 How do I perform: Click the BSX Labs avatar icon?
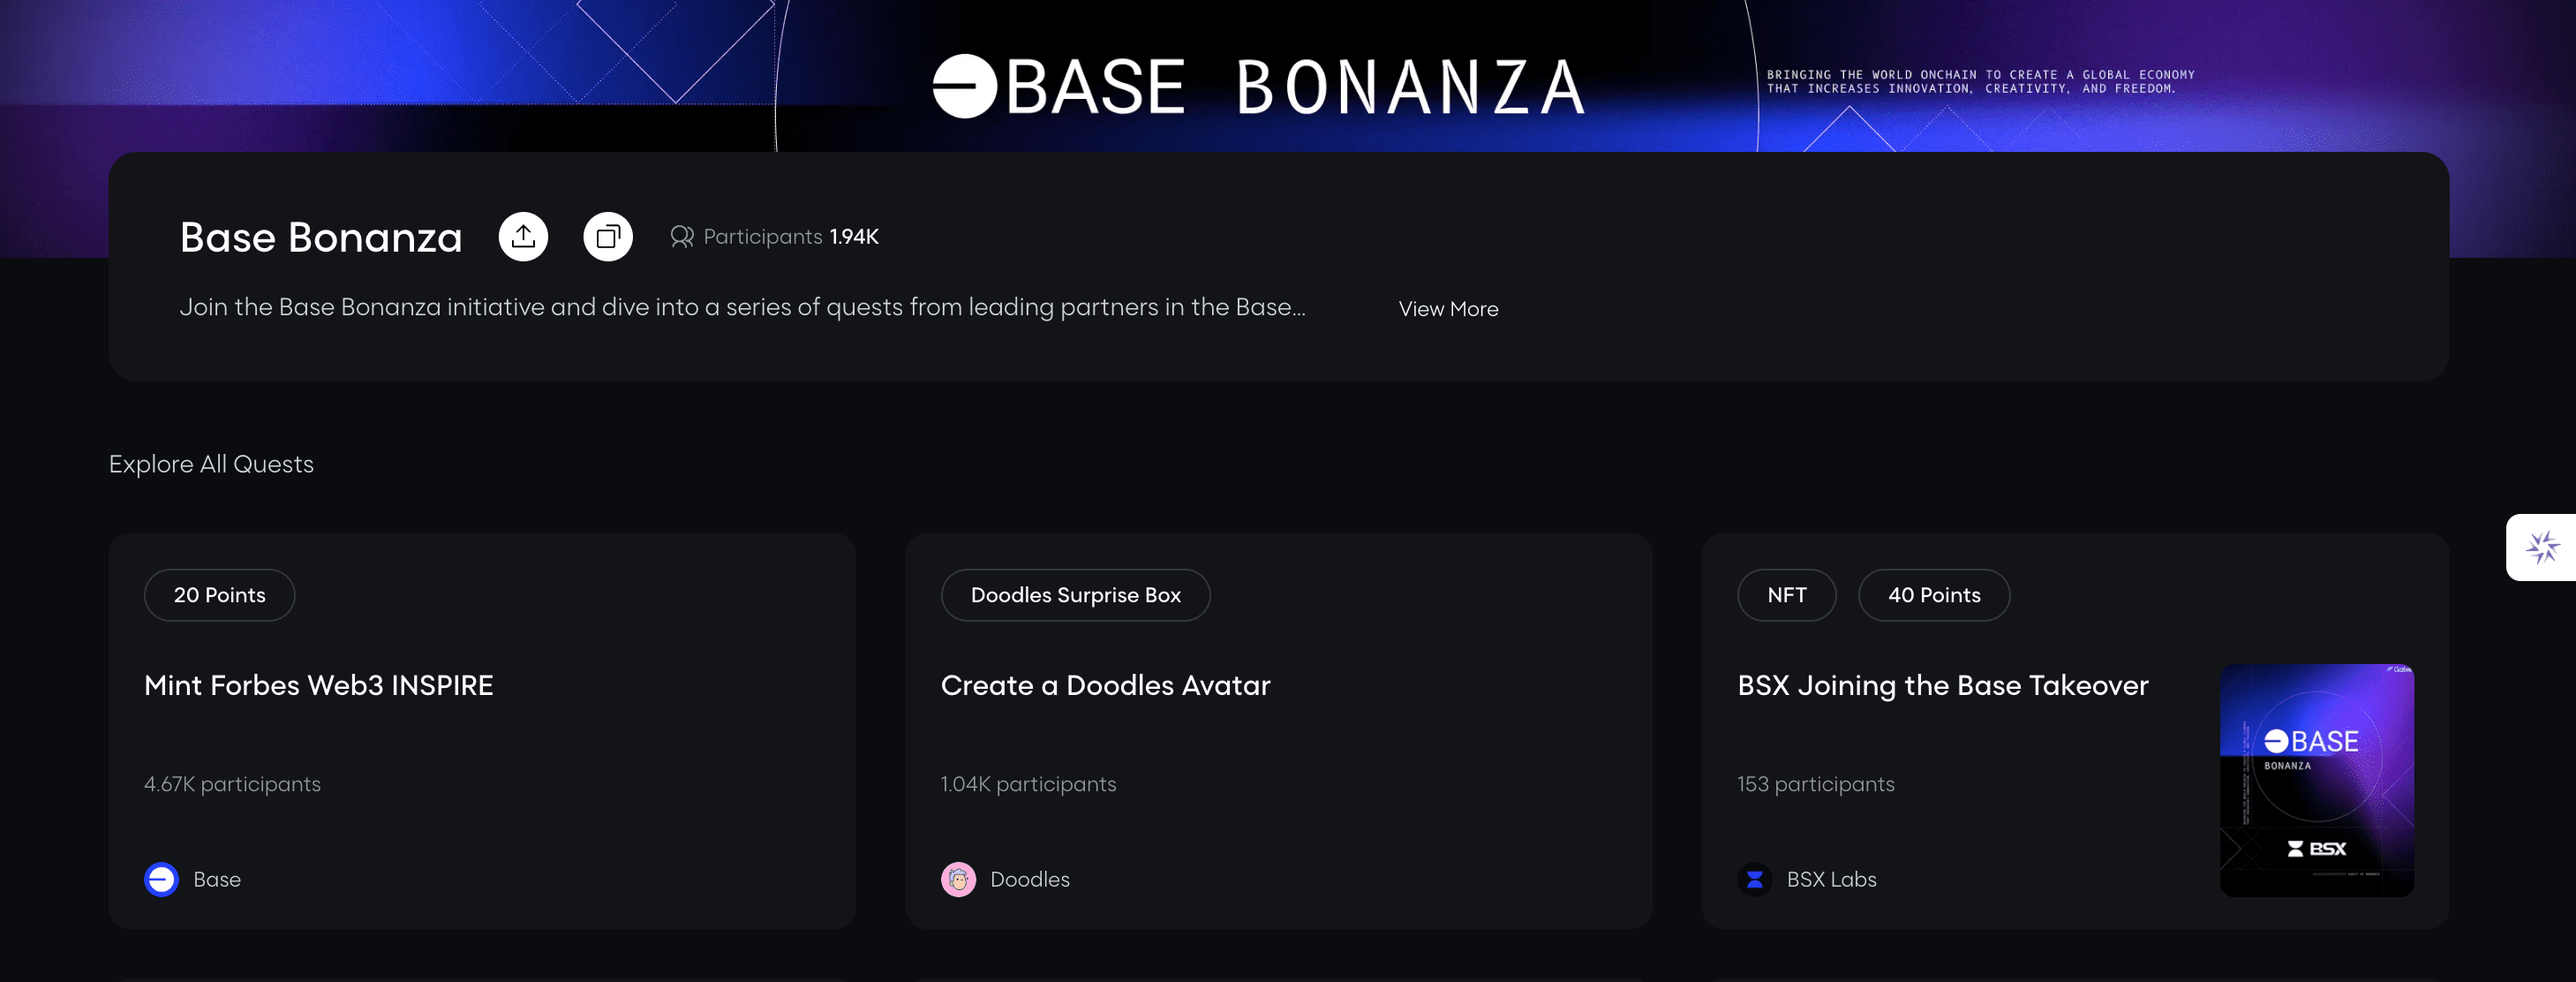point(1754,879)
